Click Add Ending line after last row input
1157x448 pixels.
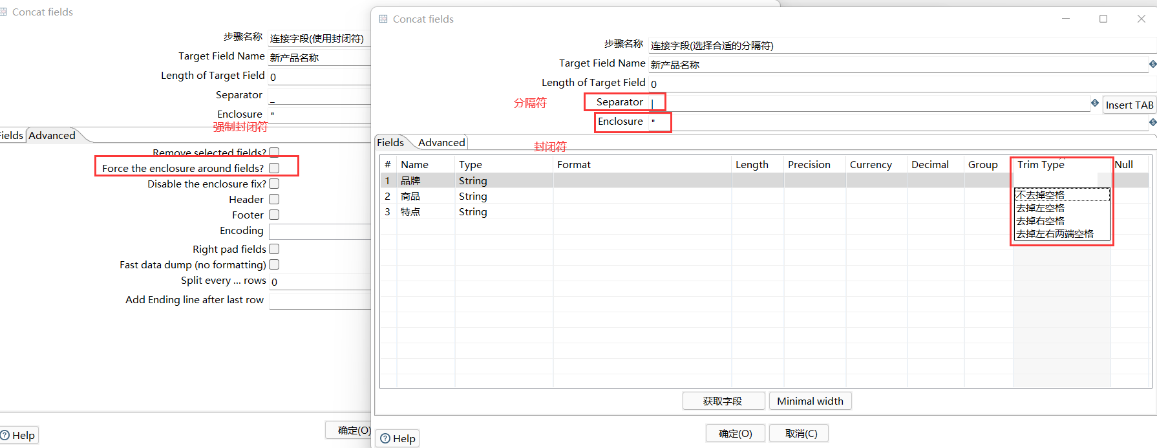[x=320, y=301]
